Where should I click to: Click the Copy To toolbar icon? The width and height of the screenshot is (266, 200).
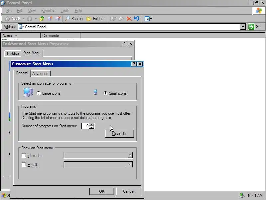pos(121,19)
